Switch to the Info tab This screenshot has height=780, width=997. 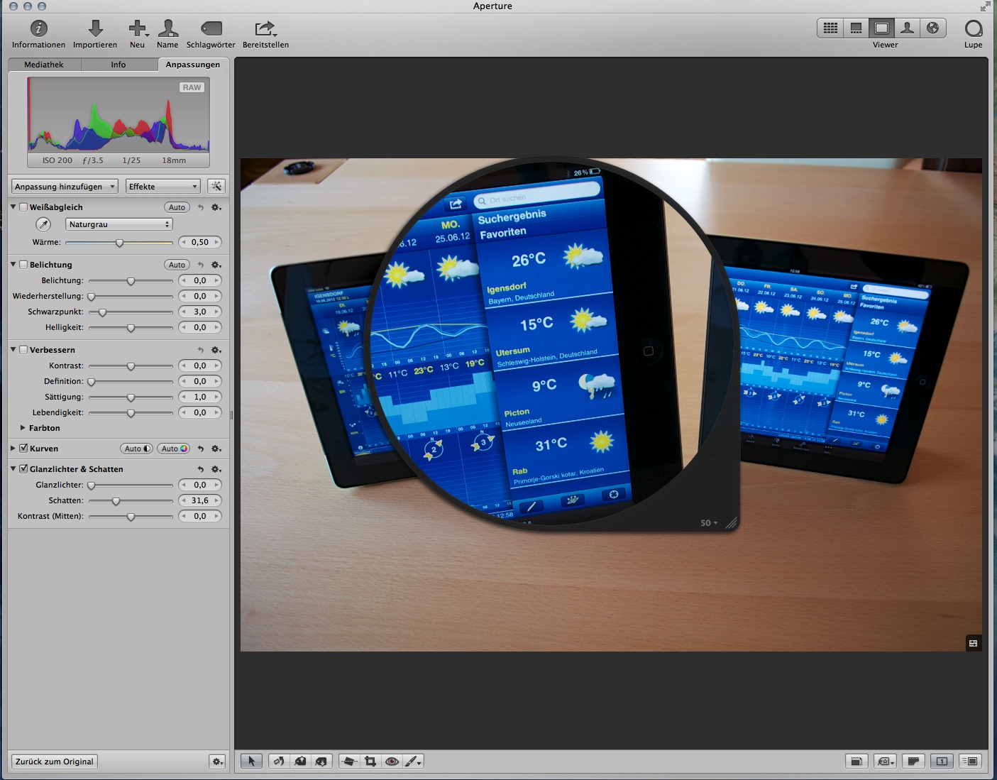[119, 65]
